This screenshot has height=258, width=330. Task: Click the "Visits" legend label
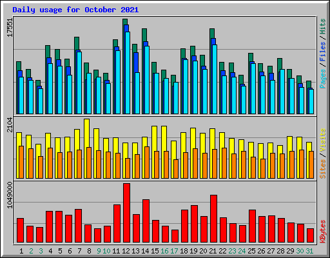click(x=322, y=140)
